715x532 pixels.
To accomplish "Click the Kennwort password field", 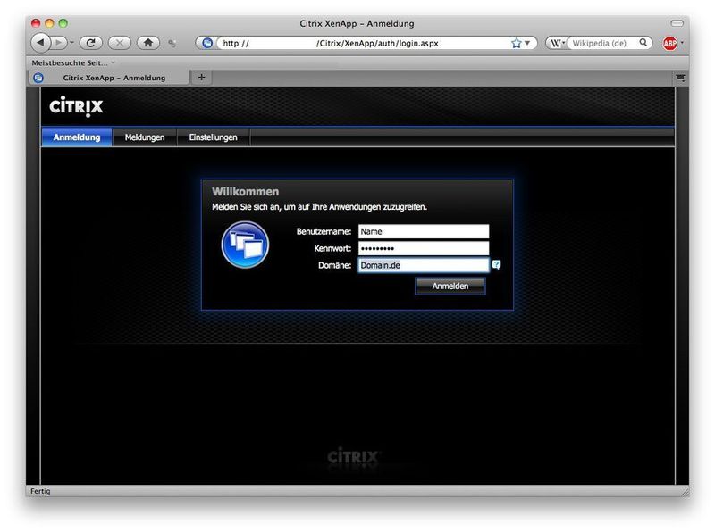I will (x=423, y=248).
